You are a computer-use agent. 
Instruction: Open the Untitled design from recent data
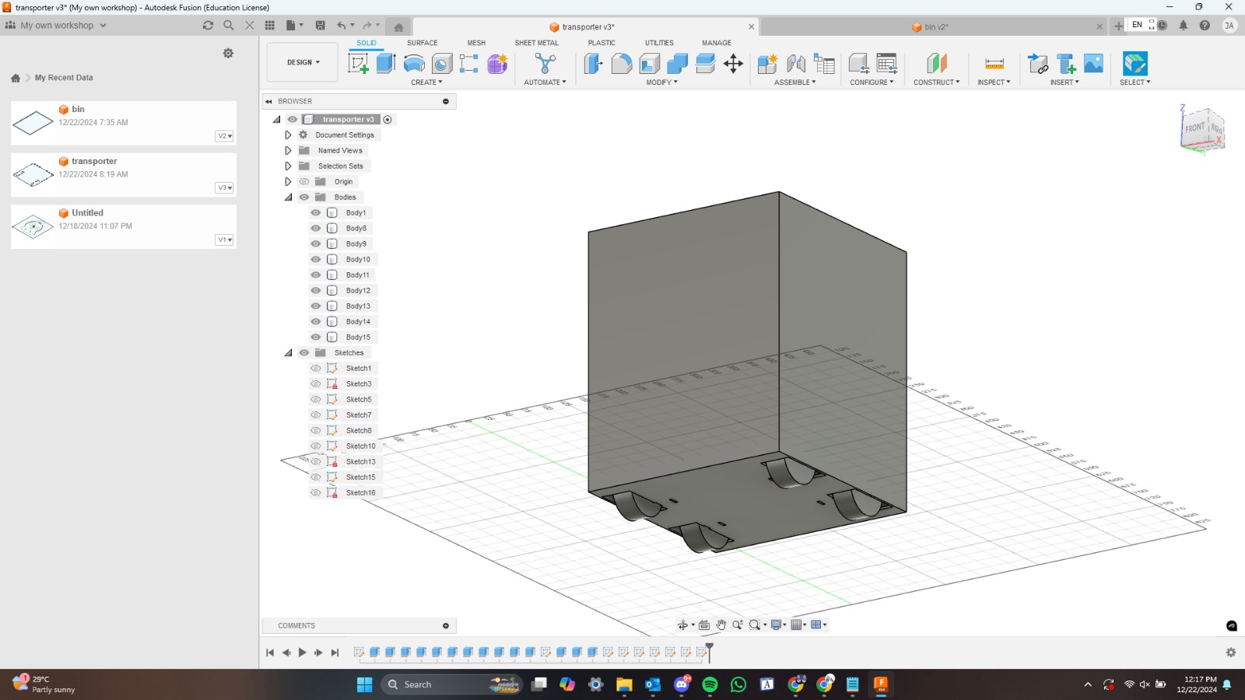(x=124, y=226)
